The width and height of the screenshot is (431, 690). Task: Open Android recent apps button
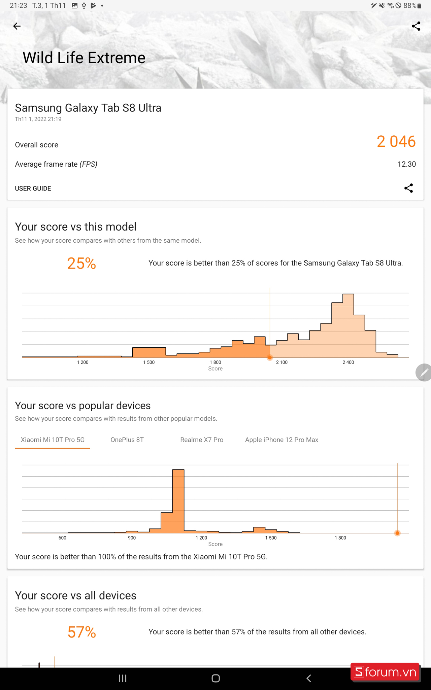123,678
